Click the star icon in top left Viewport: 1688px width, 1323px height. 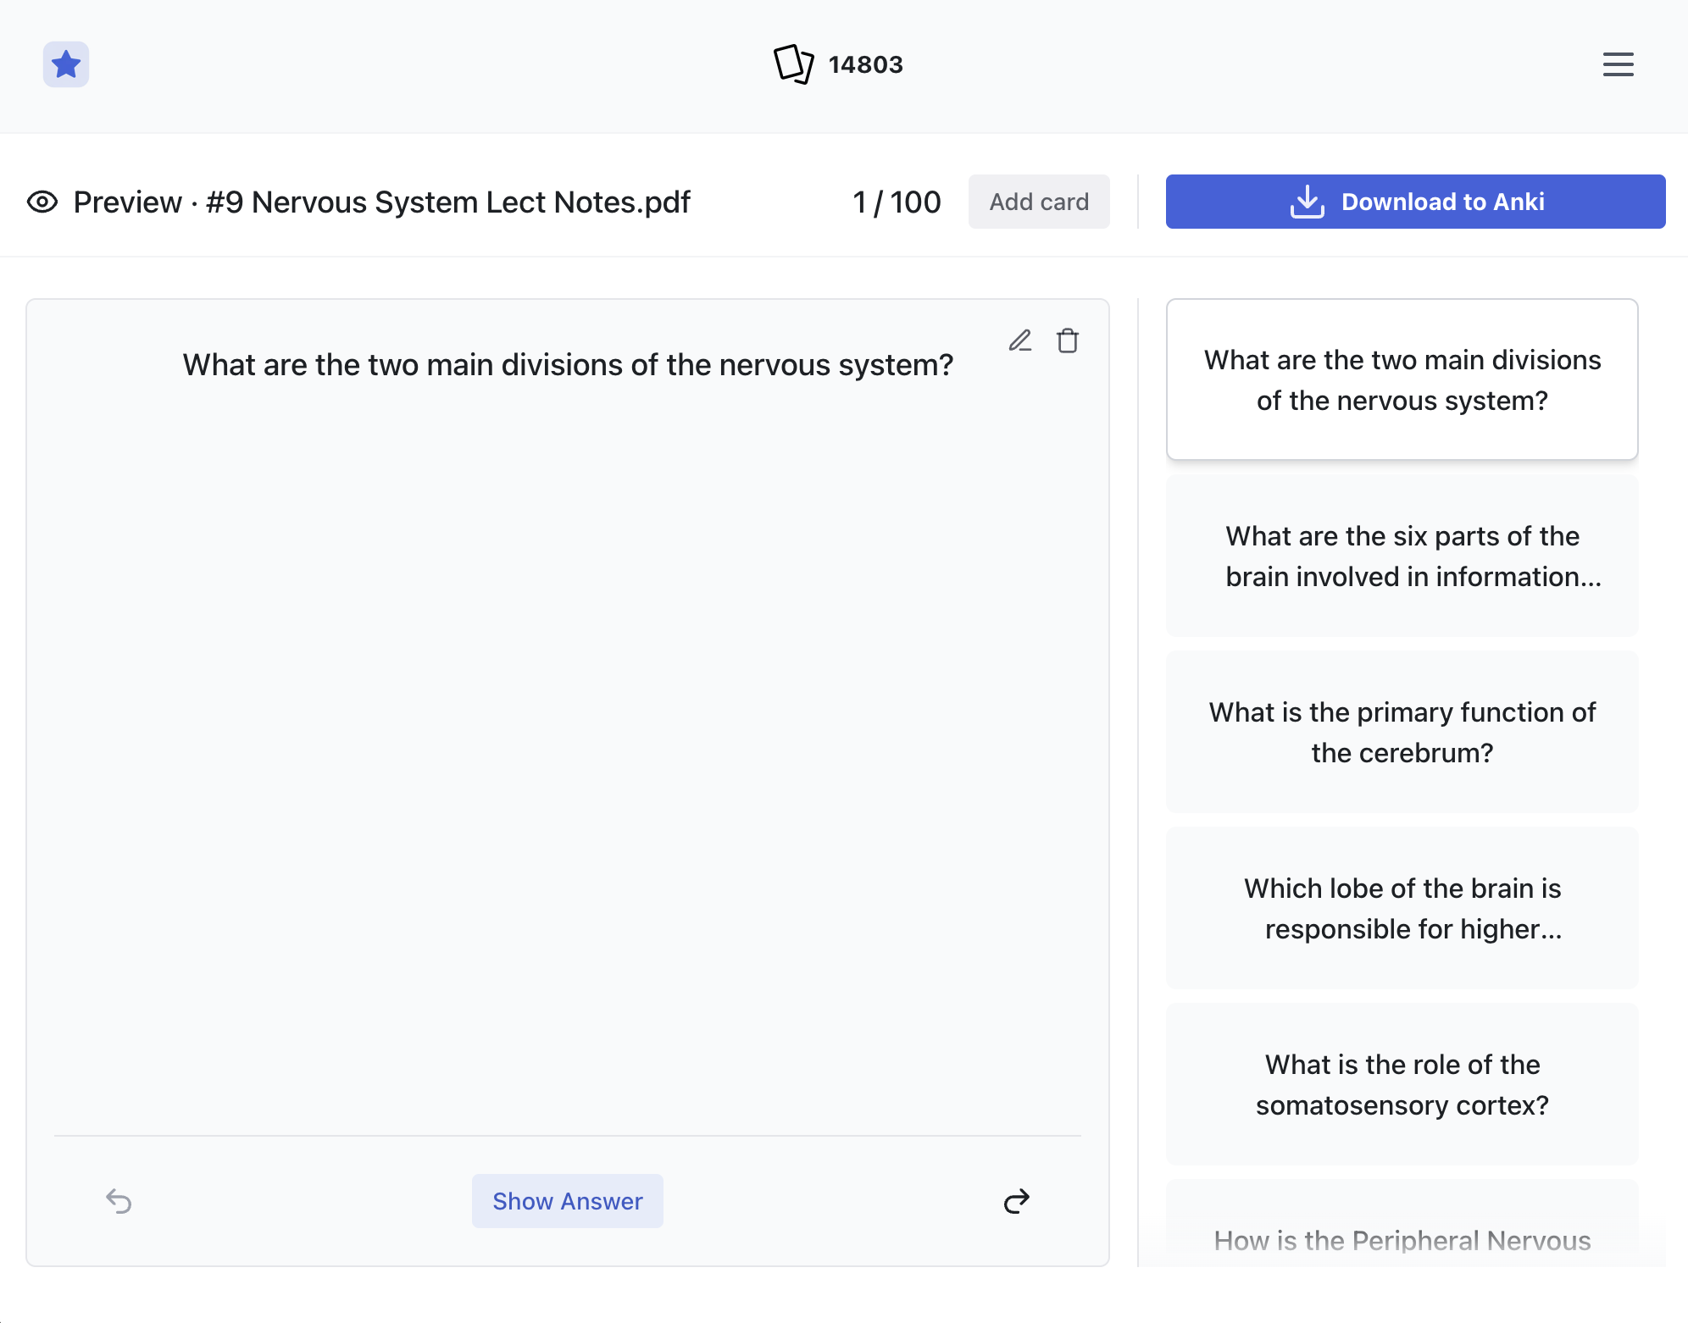65,64
